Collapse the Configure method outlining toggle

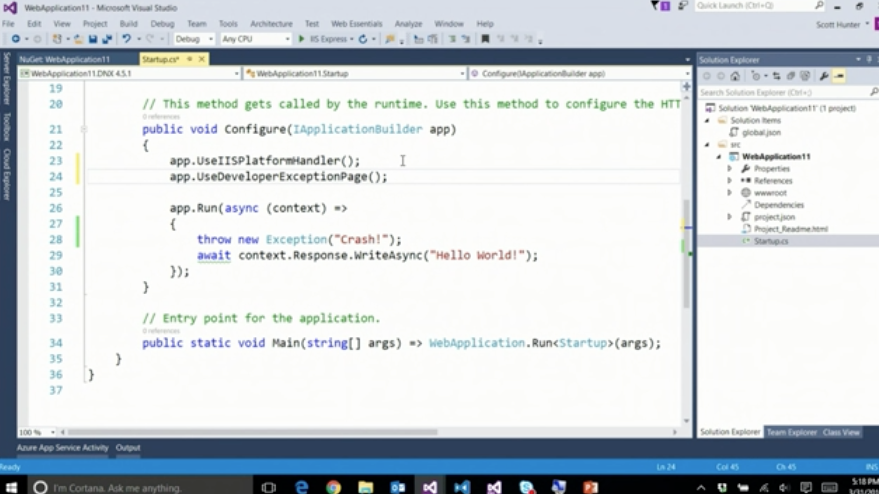[x=84, y=129]
